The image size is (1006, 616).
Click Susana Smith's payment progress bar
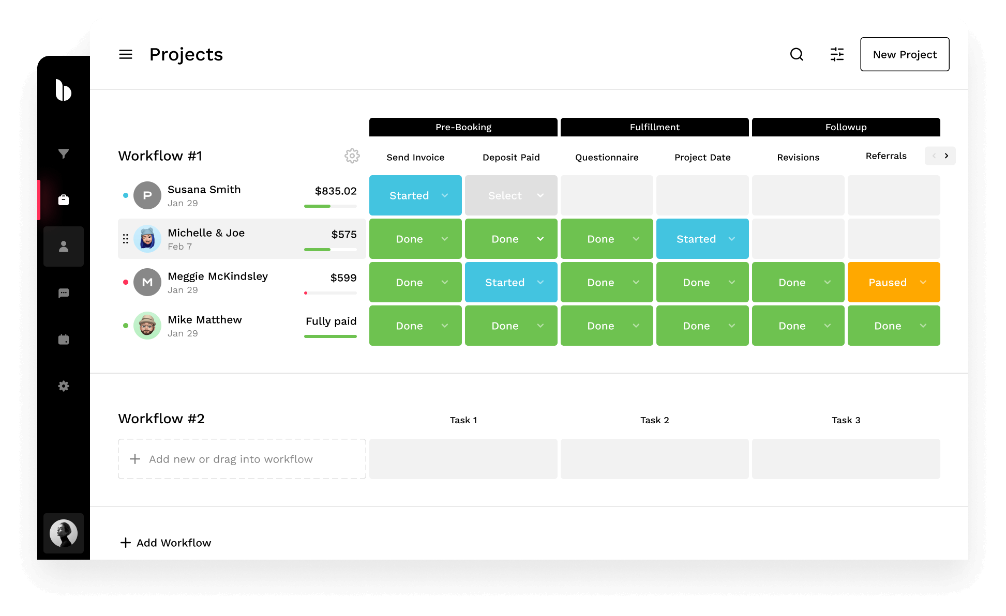click(331, 206)
